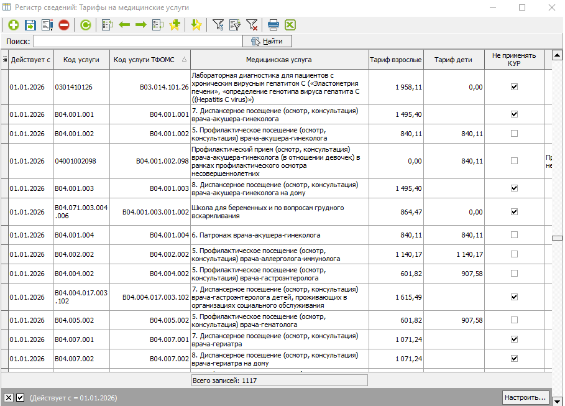Toggle the active filter checkbox in the bottom bar

click(20, 398)
